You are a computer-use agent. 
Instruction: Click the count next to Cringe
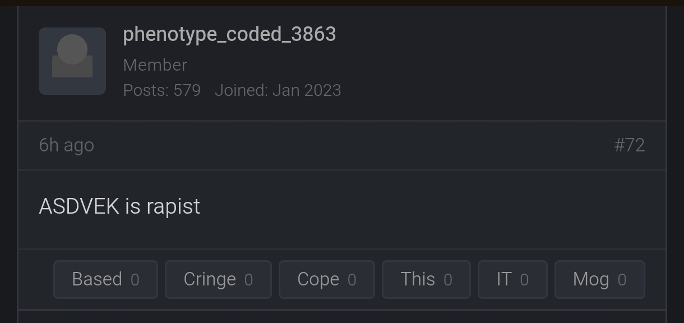coord(249,279)
